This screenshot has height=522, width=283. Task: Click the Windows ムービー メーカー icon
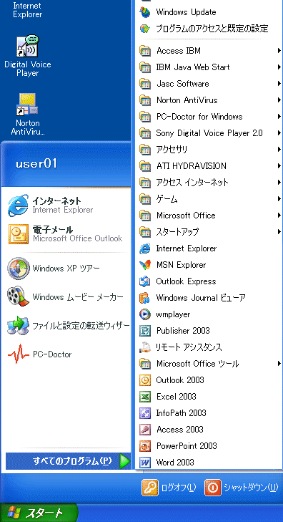(18, 296)
